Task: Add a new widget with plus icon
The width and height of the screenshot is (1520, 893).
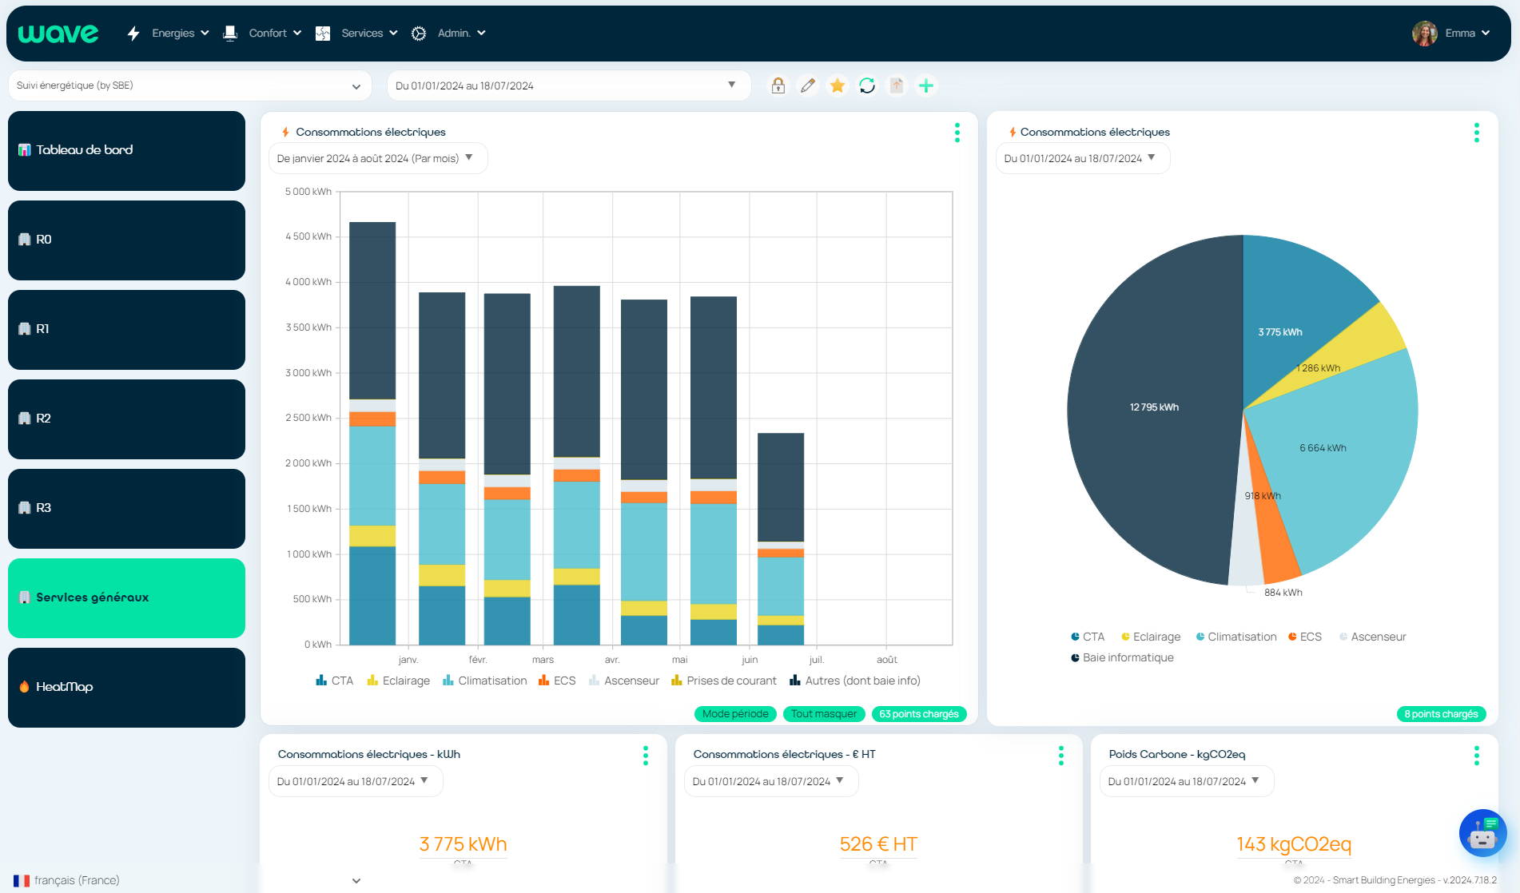Action: (x=926, y=85)
